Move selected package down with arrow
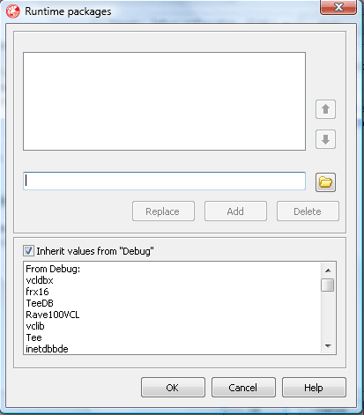This screenshot has width=364, height=415. point(325,139)
